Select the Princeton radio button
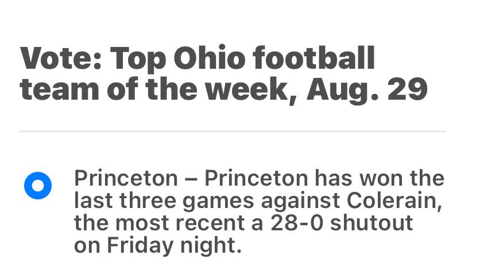Image resolution: width=480 pixels, height=271 pixels. coord(38,186)
